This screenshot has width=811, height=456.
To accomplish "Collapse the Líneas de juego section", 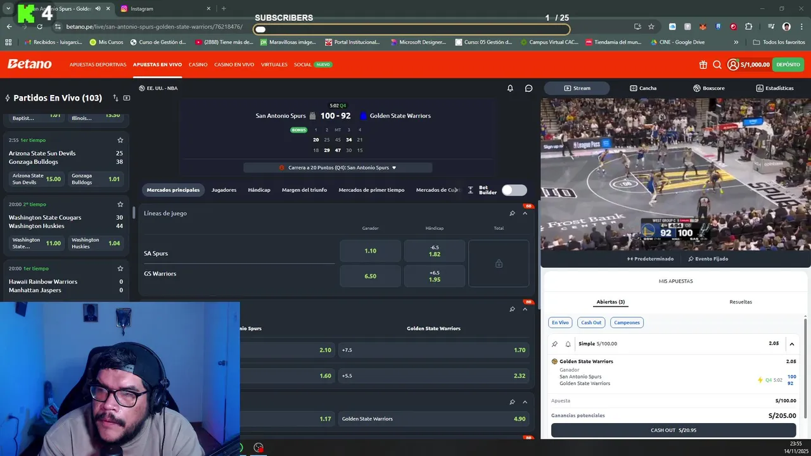I will [x=525, y=213].
